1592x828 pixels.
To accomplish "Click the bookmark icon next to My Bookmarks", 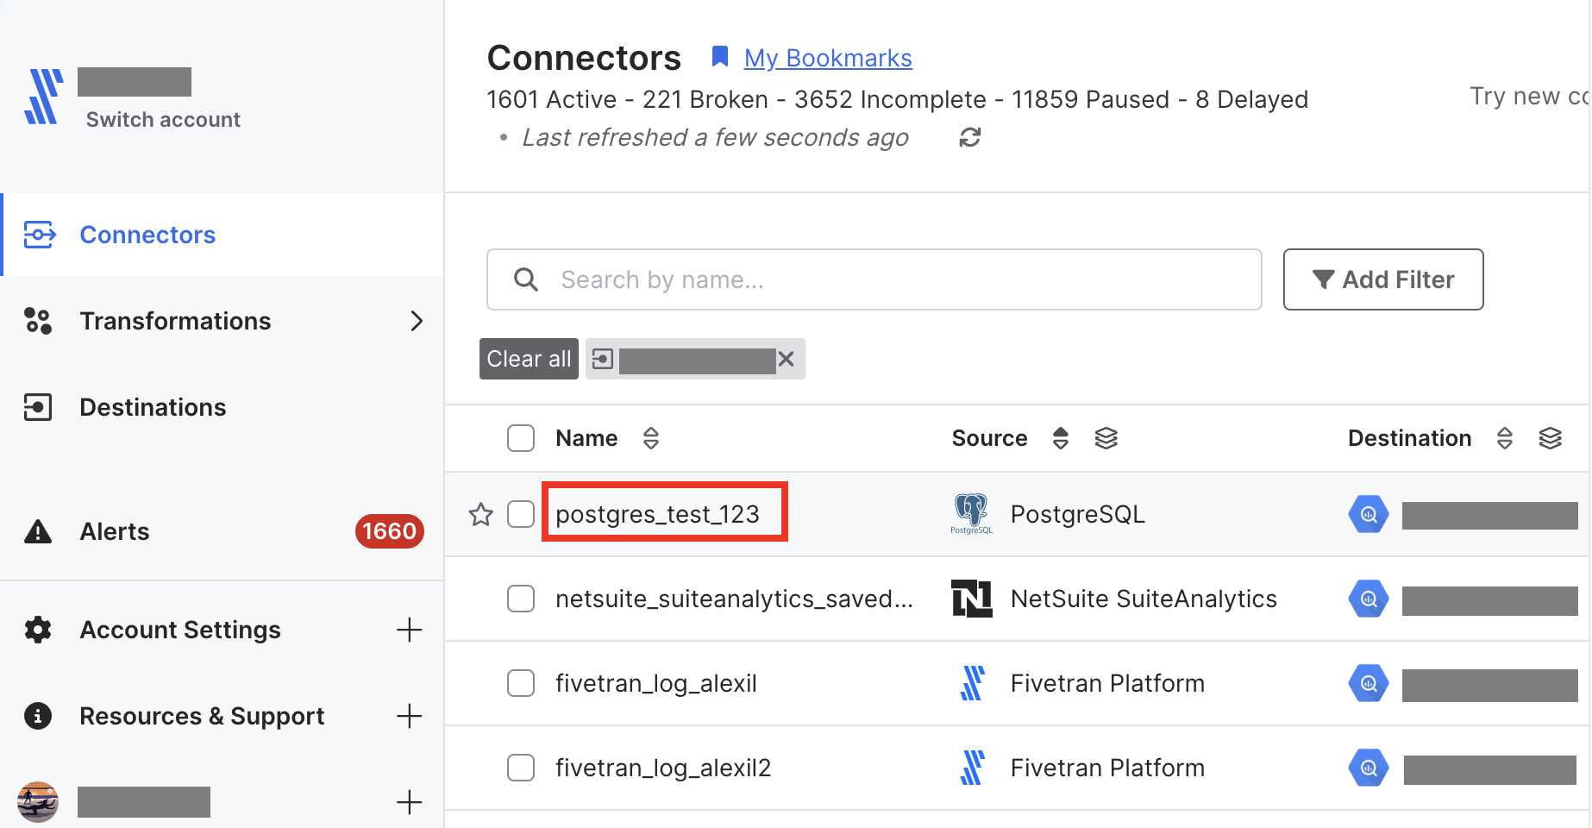I will click(x=720, y=57).
